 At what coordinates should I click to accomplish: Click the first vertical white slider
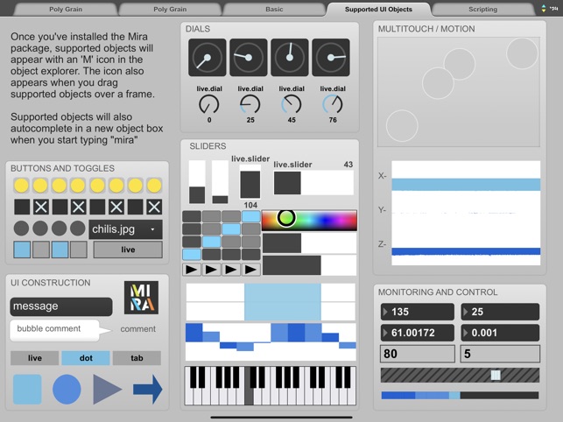click(197, 182)
